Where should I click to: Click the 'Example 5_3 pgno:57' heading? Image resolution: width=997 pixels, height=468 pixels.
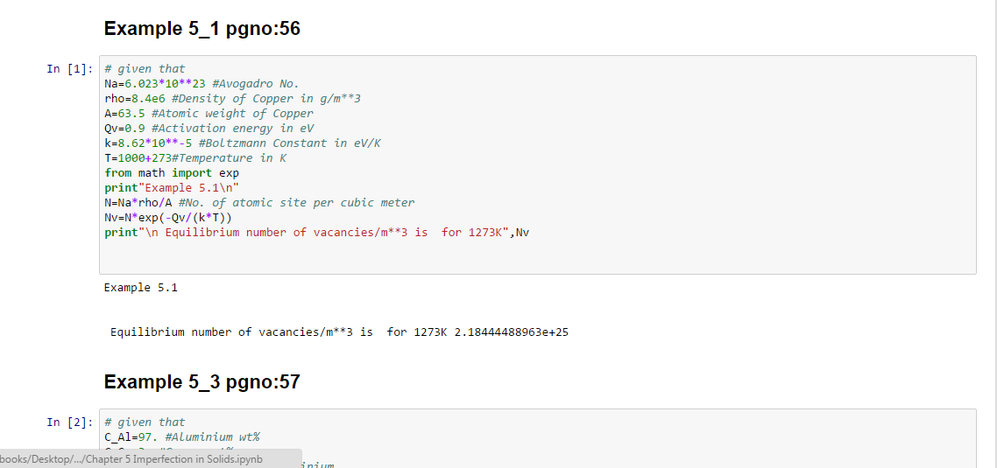point(202,382)
